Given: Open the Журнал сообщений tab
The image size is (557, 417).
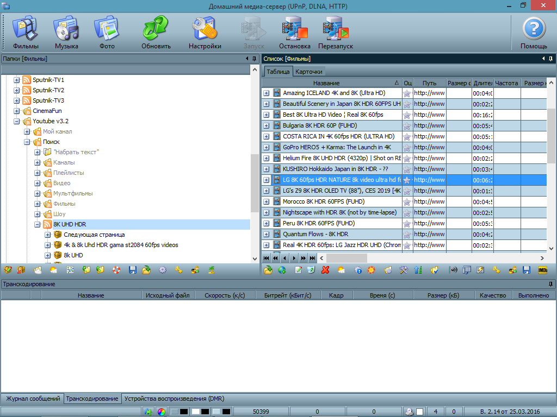Looking at the screenshot, I should (33, 399).
